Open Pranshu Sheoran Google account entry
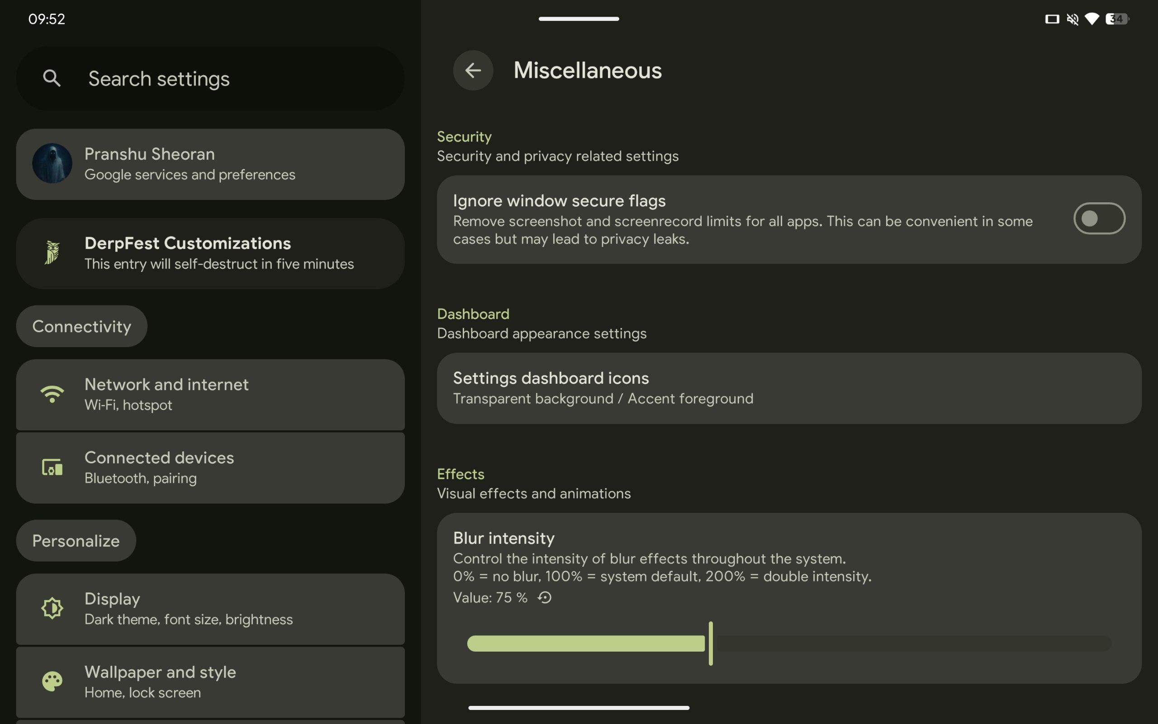 [x=210, y=164]
